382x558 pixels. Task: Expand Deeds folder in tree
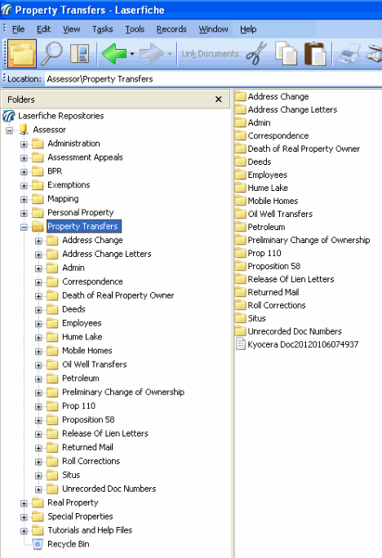coord(38,310)
